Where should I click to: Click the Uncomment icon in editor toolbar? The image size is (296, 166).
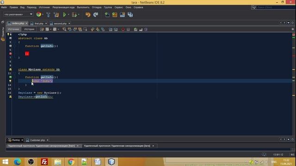pyautogui.click(x=141, y=30)
